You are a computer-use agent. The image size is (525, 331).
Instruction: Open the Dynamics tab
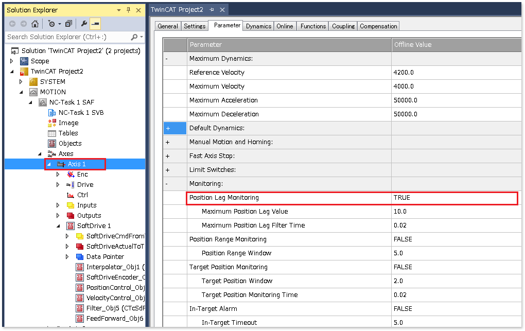(258, 26)
